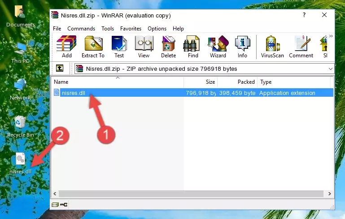Run the Test archive tool
The height and width of the screenshot is (219, 345).
point(119,47)
